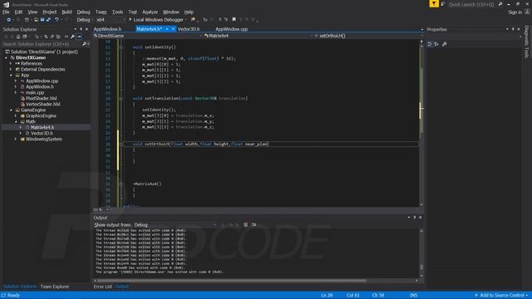This screenshot has width=532, height=299.
Task: Select the Solution 'DirectXGame' root node
Action: [44, 51]
